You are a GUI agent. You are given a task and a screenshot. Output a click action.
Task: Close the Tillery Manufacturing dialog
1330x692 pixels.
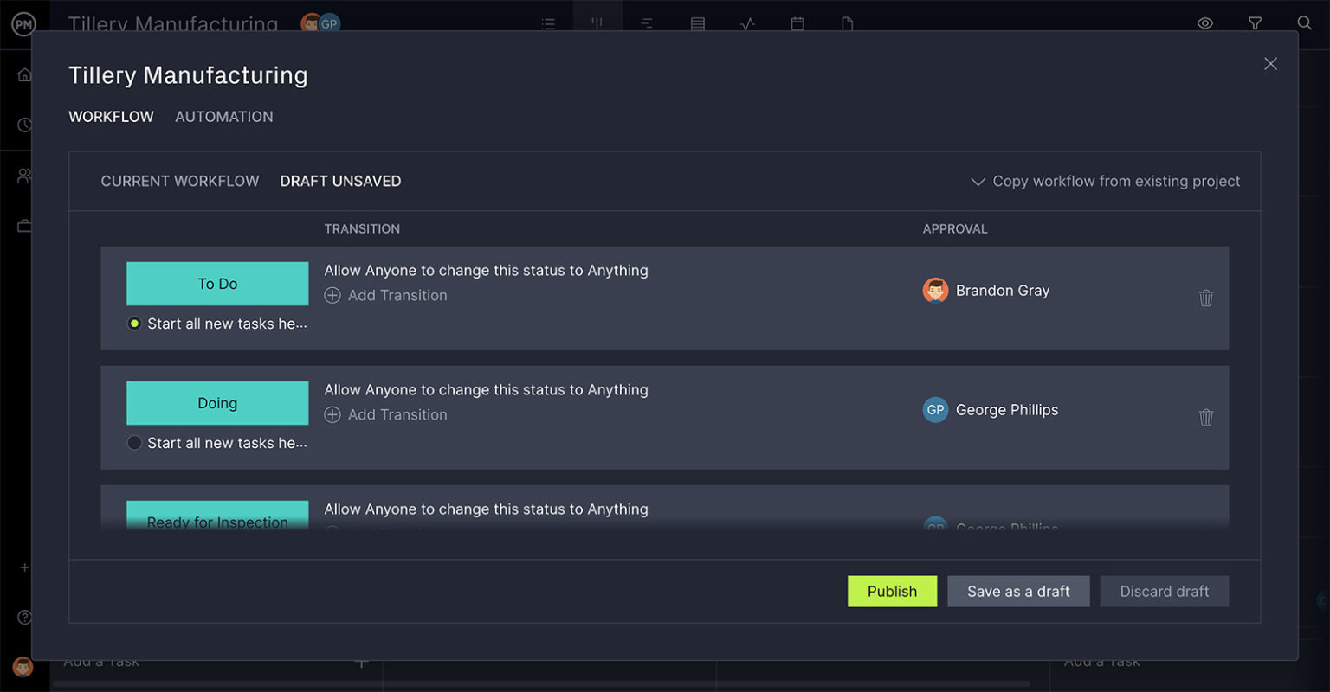pyautogui.click(x=1270, y=64)
